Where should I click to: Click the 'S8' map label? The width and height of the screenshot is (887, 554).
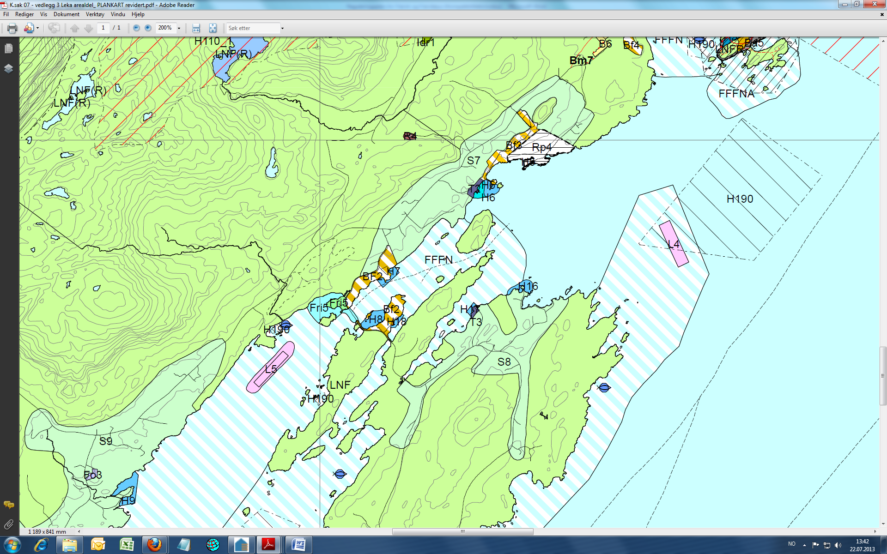[x=504, y=361]
